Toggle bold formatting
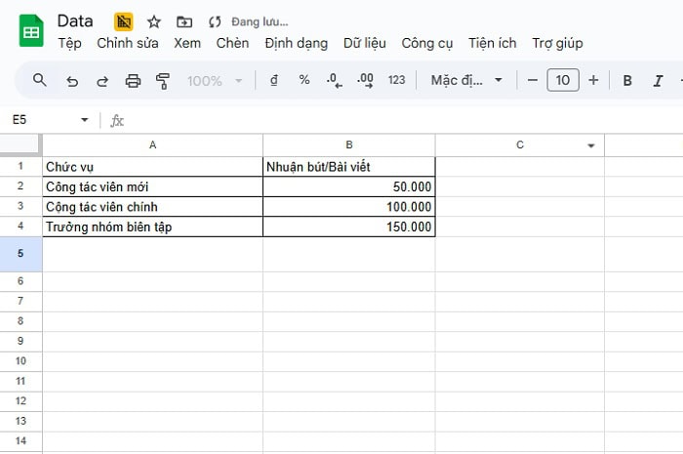683x454 pixels. (x=627, y=81)
